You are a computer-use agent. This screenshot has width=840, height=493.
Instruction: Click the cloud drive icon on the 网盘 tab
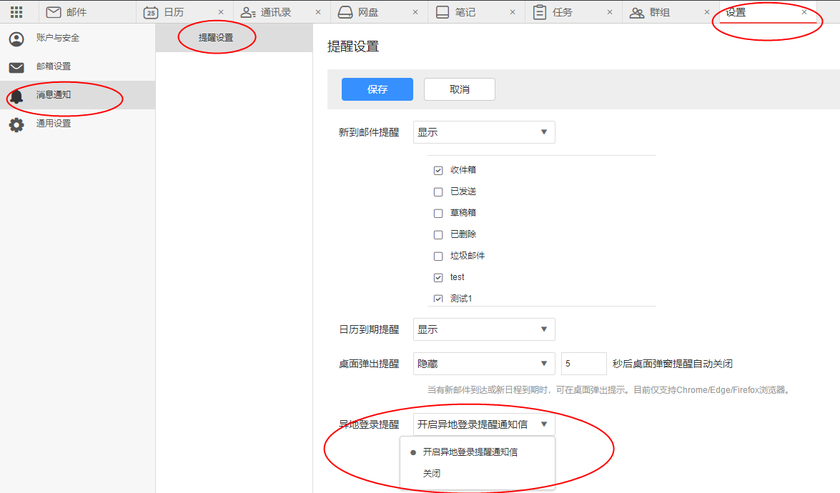346,11
